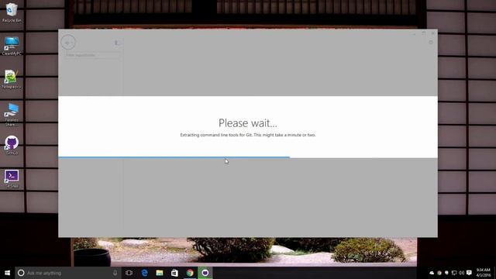This screenshot has height=279, width=496.
Task: Open the Recycle Bin desktop icon
Action: click(x=12, y=12)
